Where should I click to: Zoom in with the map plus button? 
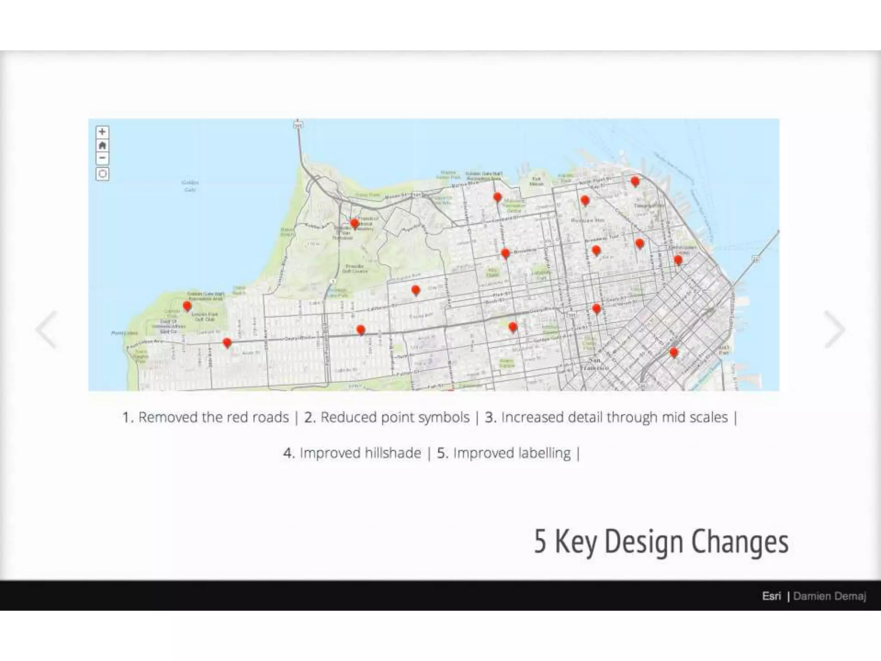(x=102, y=132)
